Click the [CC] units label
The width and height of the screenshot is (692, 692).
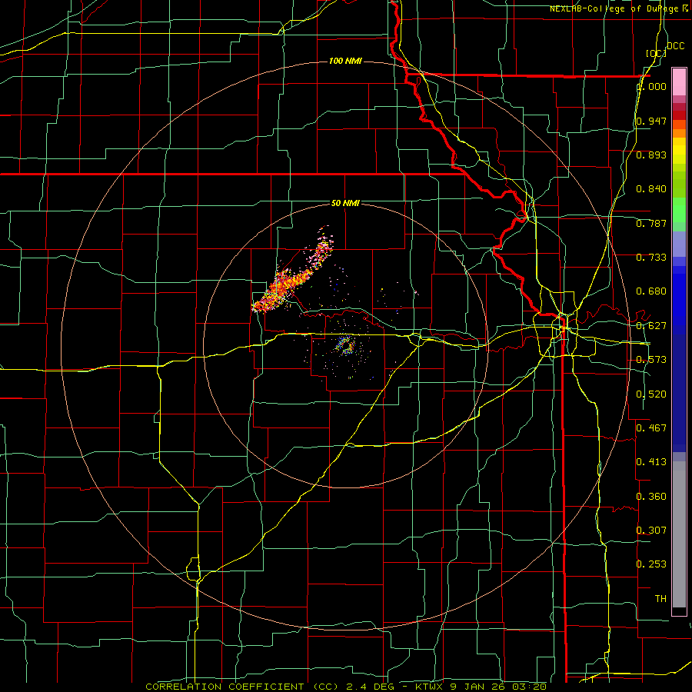(x=657, y=53)
